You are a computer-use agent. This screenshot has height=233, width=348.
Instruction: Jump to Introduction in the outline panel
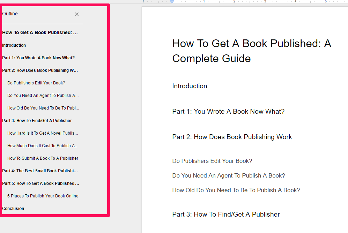[x=14, y=45]
